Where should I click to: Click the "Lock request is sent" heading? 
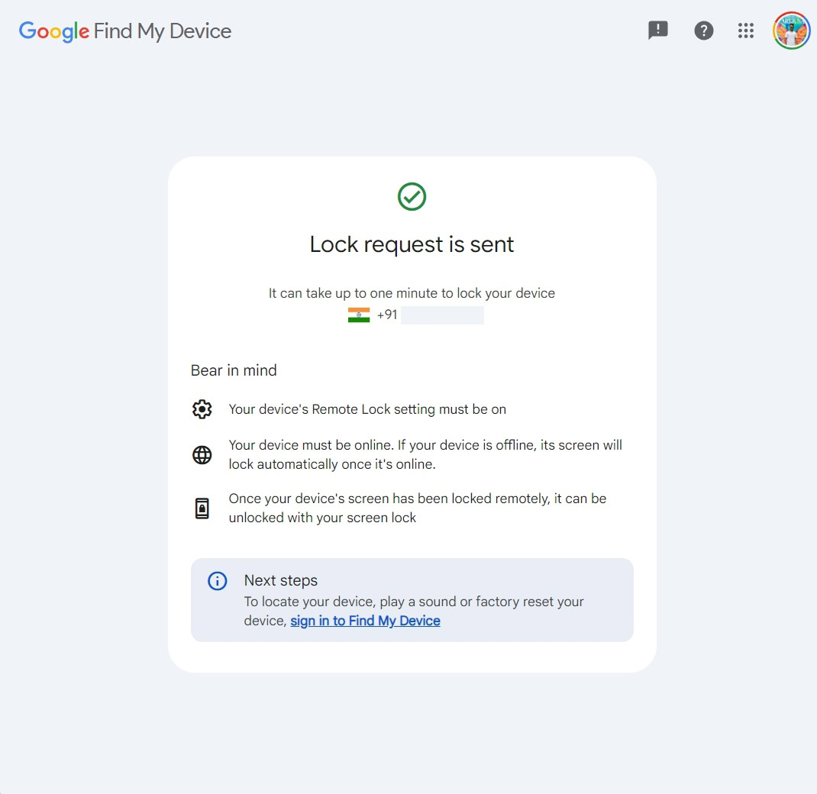click(412, 244)
